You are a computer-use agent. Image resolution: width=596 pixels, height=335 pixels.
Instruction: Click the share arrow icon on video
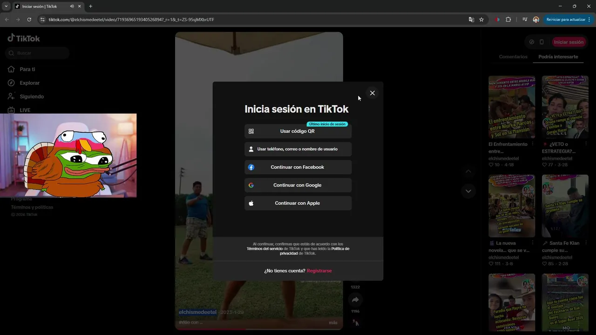pyautogui.click(x=355, y=300)
